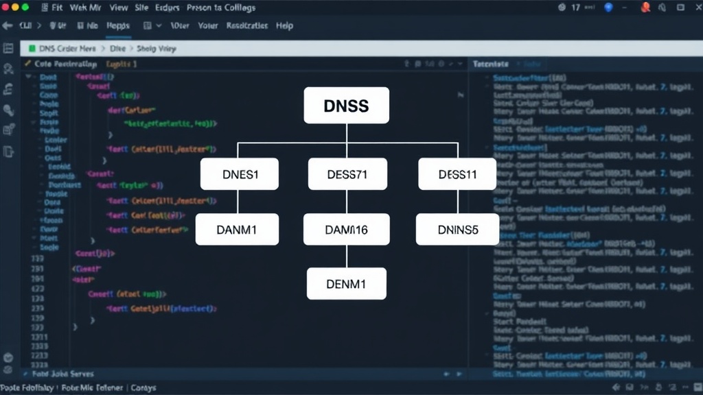Click the box icon in the bottom-right status bar
The width and height of the screenshot is (703, 395).
[x=630, y=387]
